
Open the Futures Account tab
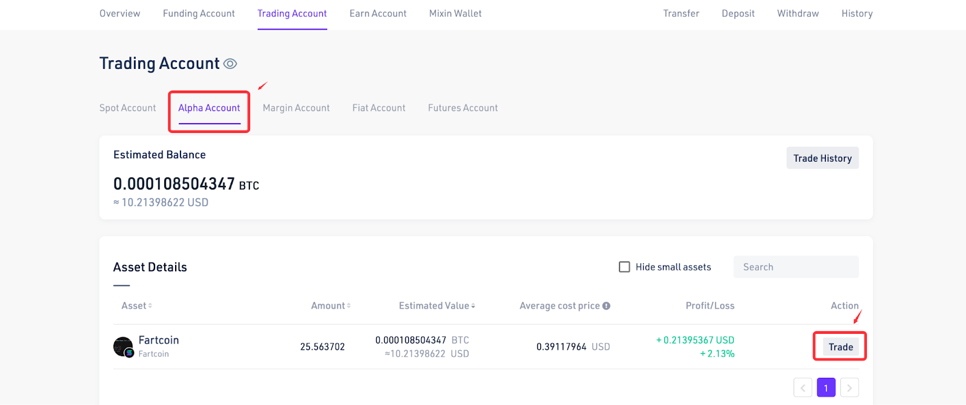coord(462,108)
